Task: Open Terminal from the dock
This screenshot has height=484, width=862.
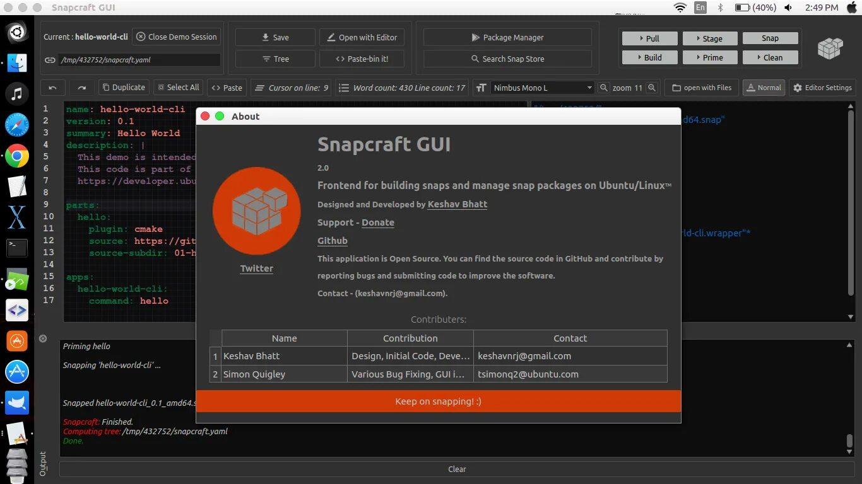Action: pos(17,248)
